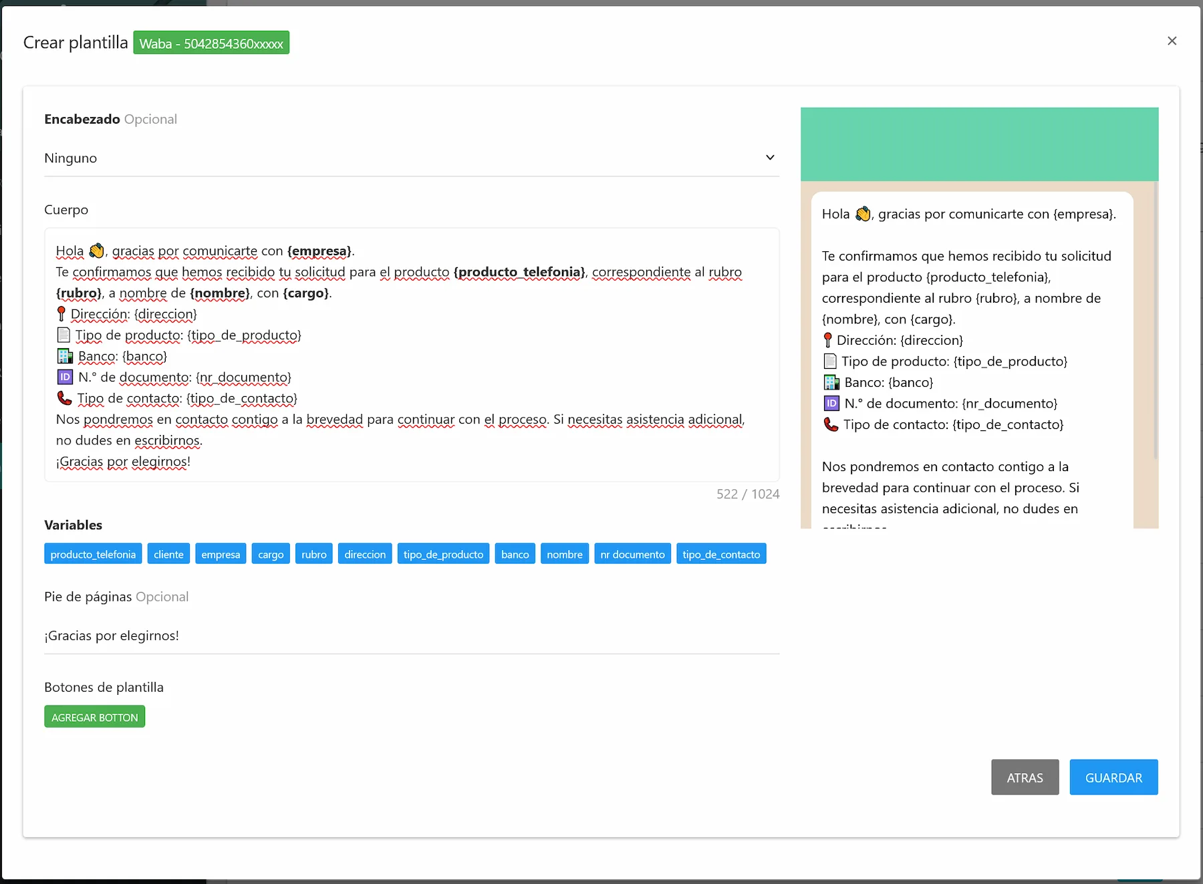Click the {nombre} placeholder in body editor
Viewport: 1203px width, 884px height.
(x=220, y=293)
